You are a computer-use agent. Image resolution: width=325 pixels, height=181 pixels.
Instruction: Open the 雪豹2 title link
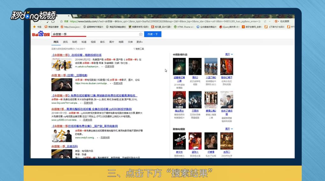pos(195,78)
